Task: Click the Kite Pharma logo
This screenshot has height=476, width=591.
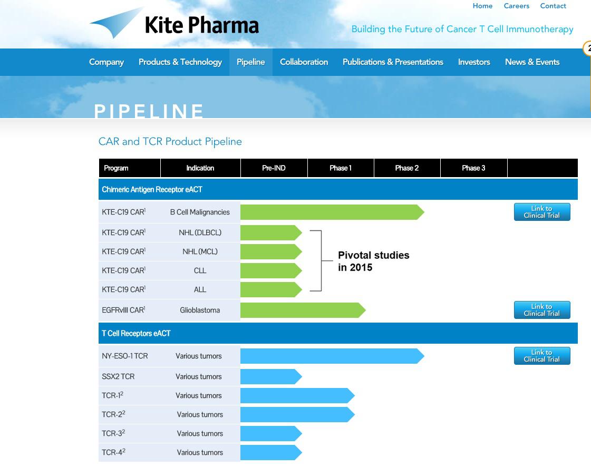Action: 175,24
